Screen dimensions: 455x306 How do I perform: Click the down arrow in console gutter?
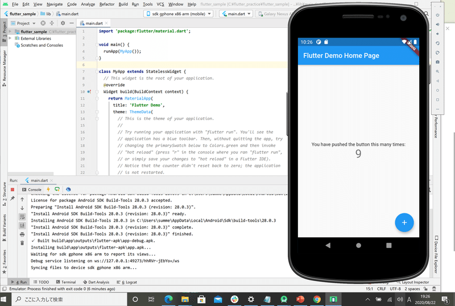22,208
